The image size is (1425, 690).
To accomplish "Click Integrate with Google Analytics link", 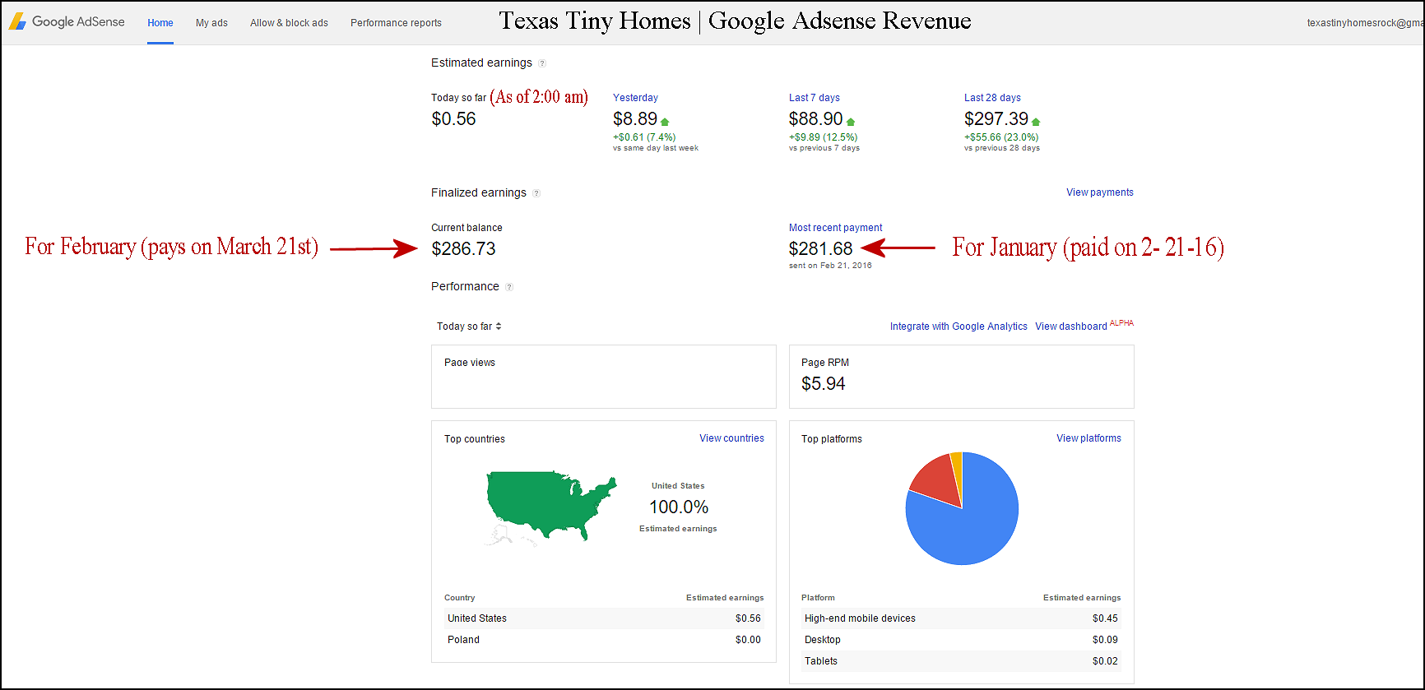I will pyautogui.click(x=959, y=326).
